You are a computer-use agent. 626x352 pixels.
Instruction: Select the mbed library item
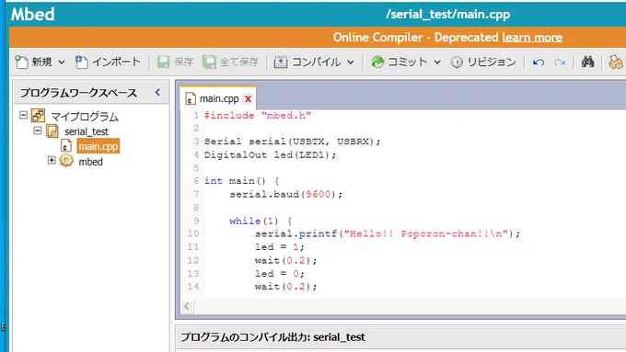pyautogui.click(x=90, y=162)
